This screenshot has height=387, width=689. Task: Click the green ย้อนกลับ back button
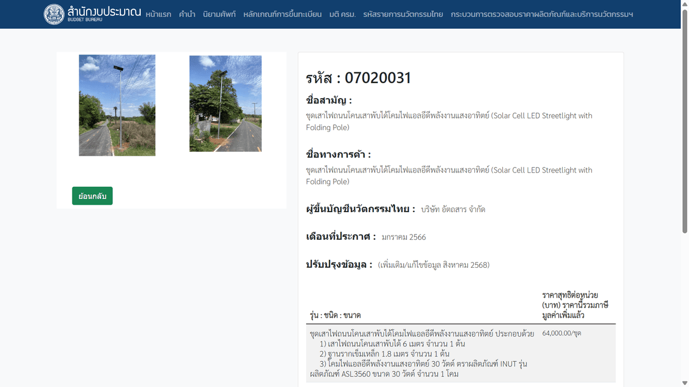(x=92, y=196)
